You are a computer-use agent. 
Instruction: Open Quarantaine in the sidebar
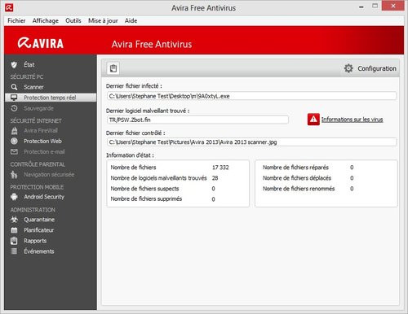[39, 220]
